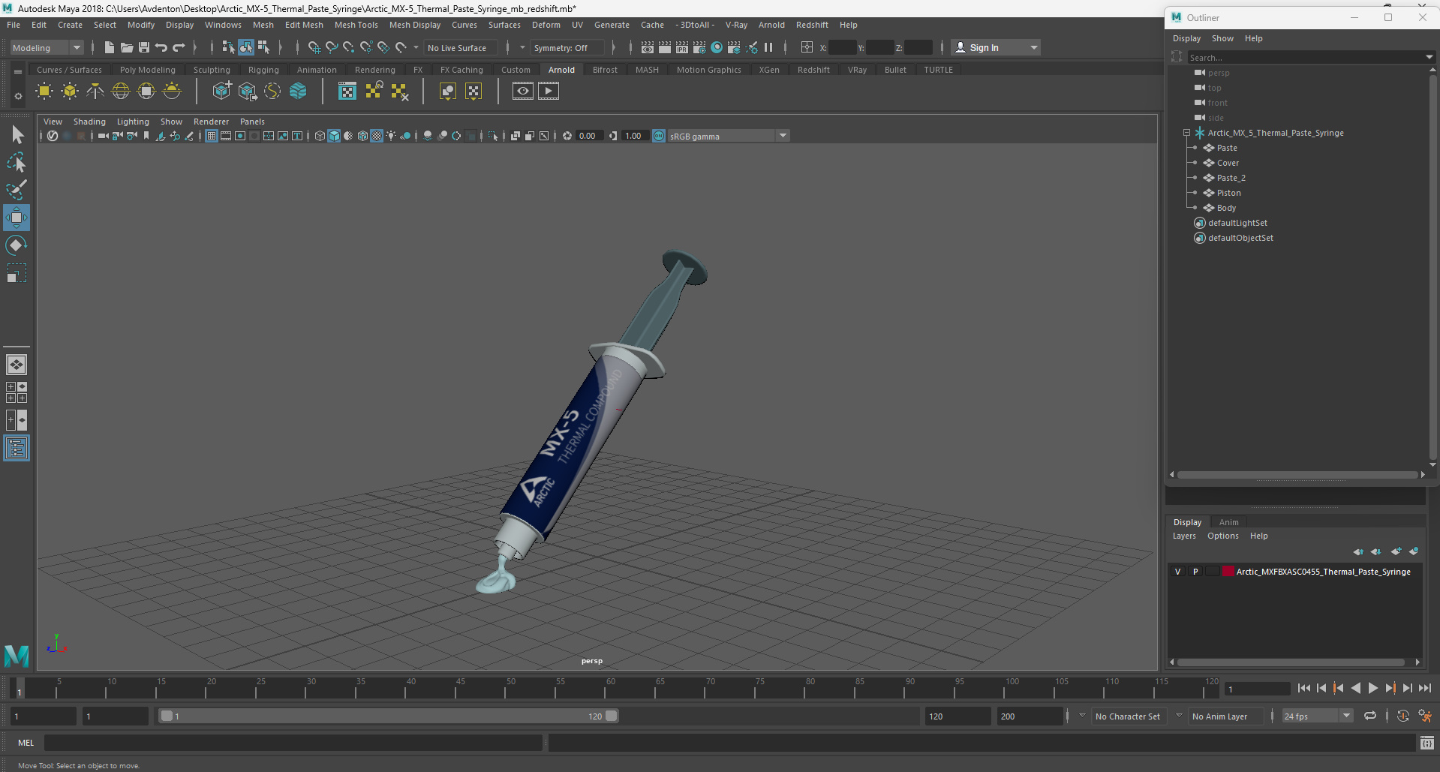Click the MEL command language button

[x=26, y=743]
